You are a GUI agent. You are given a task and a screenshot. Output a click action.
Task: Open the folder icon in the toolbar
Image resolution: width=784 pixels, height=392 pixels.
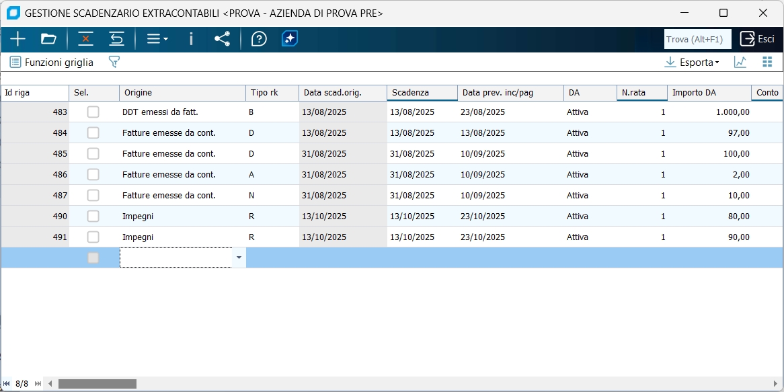pyautogui.click(x=48, y=39)
